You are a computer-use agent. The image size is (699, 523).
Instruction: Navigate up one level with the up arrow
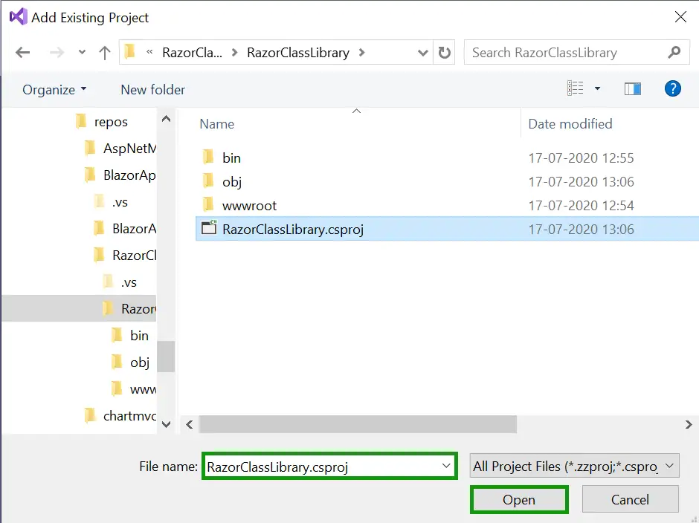[x=104, y=52]
